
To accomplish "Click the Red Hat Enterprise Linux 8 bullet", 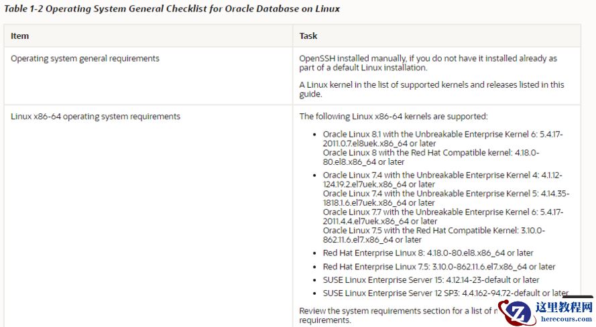I will click(x=428, y=253).
